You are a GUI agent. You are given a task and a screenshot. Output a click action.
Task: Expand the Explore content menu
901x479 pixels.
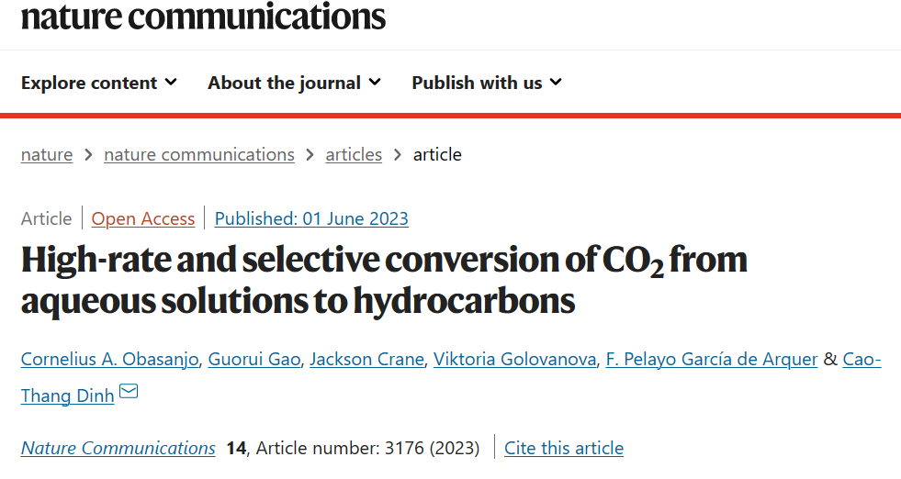[99, 83]
